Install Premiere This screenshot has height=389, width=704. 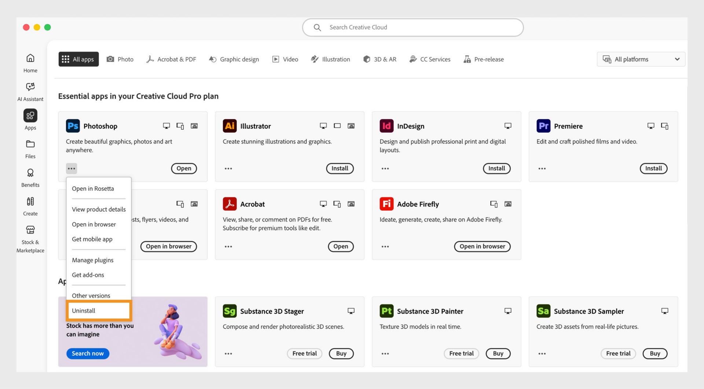tap(653, 169)
